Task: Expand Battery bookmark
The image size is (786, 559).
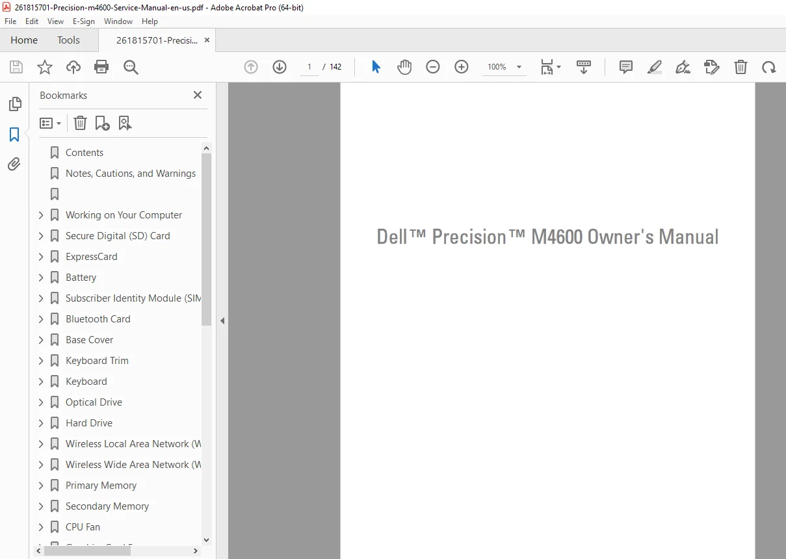Action: tap(41, 278)
